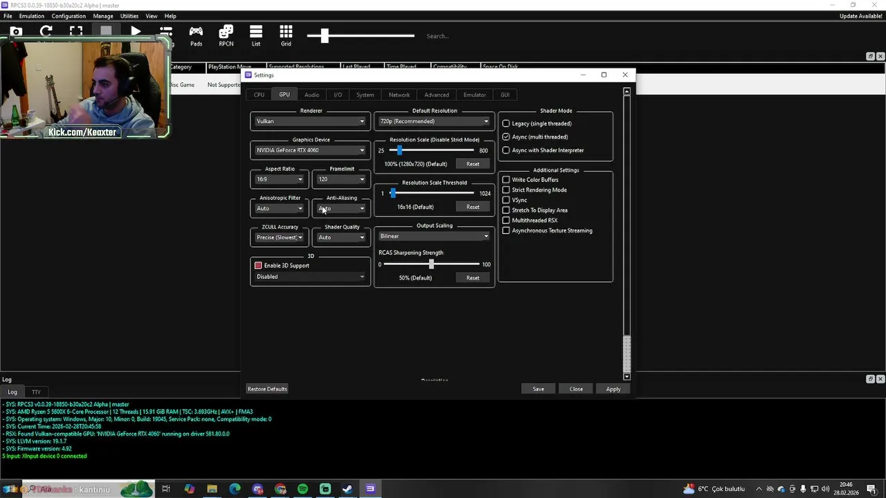Show hidden system tray icons
The image size is (886, 498).
coord(759,489)
